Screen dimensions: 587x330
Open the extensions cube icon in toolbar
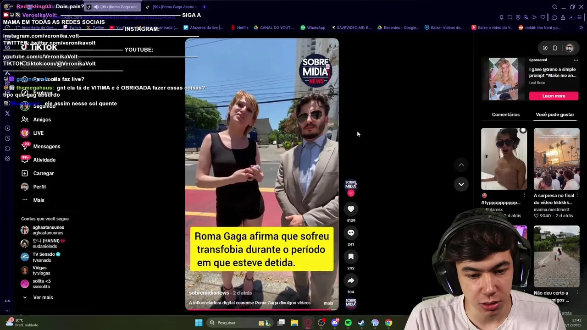pos(554,17)
